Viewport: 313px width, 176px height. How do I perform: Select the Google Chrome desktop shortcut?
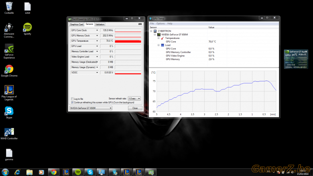click(9, 71)
